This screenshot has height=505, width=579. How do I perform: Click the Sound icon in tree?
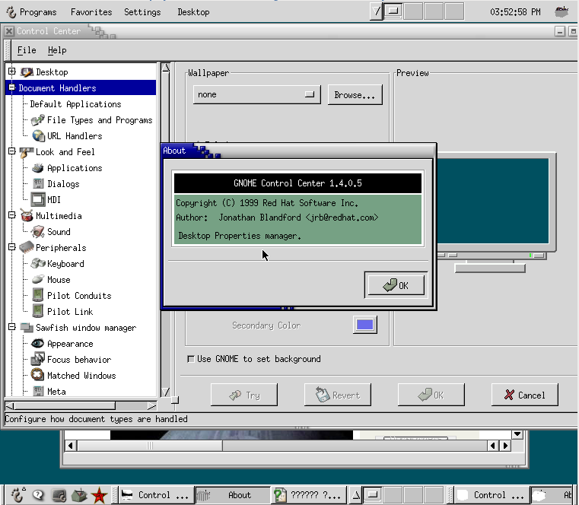click(x=38, y=232)
